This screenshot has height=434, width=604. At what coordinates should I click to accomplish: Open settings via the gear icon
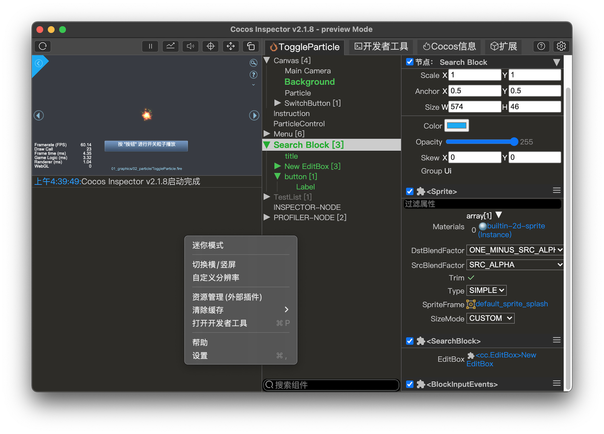point(561,46)
